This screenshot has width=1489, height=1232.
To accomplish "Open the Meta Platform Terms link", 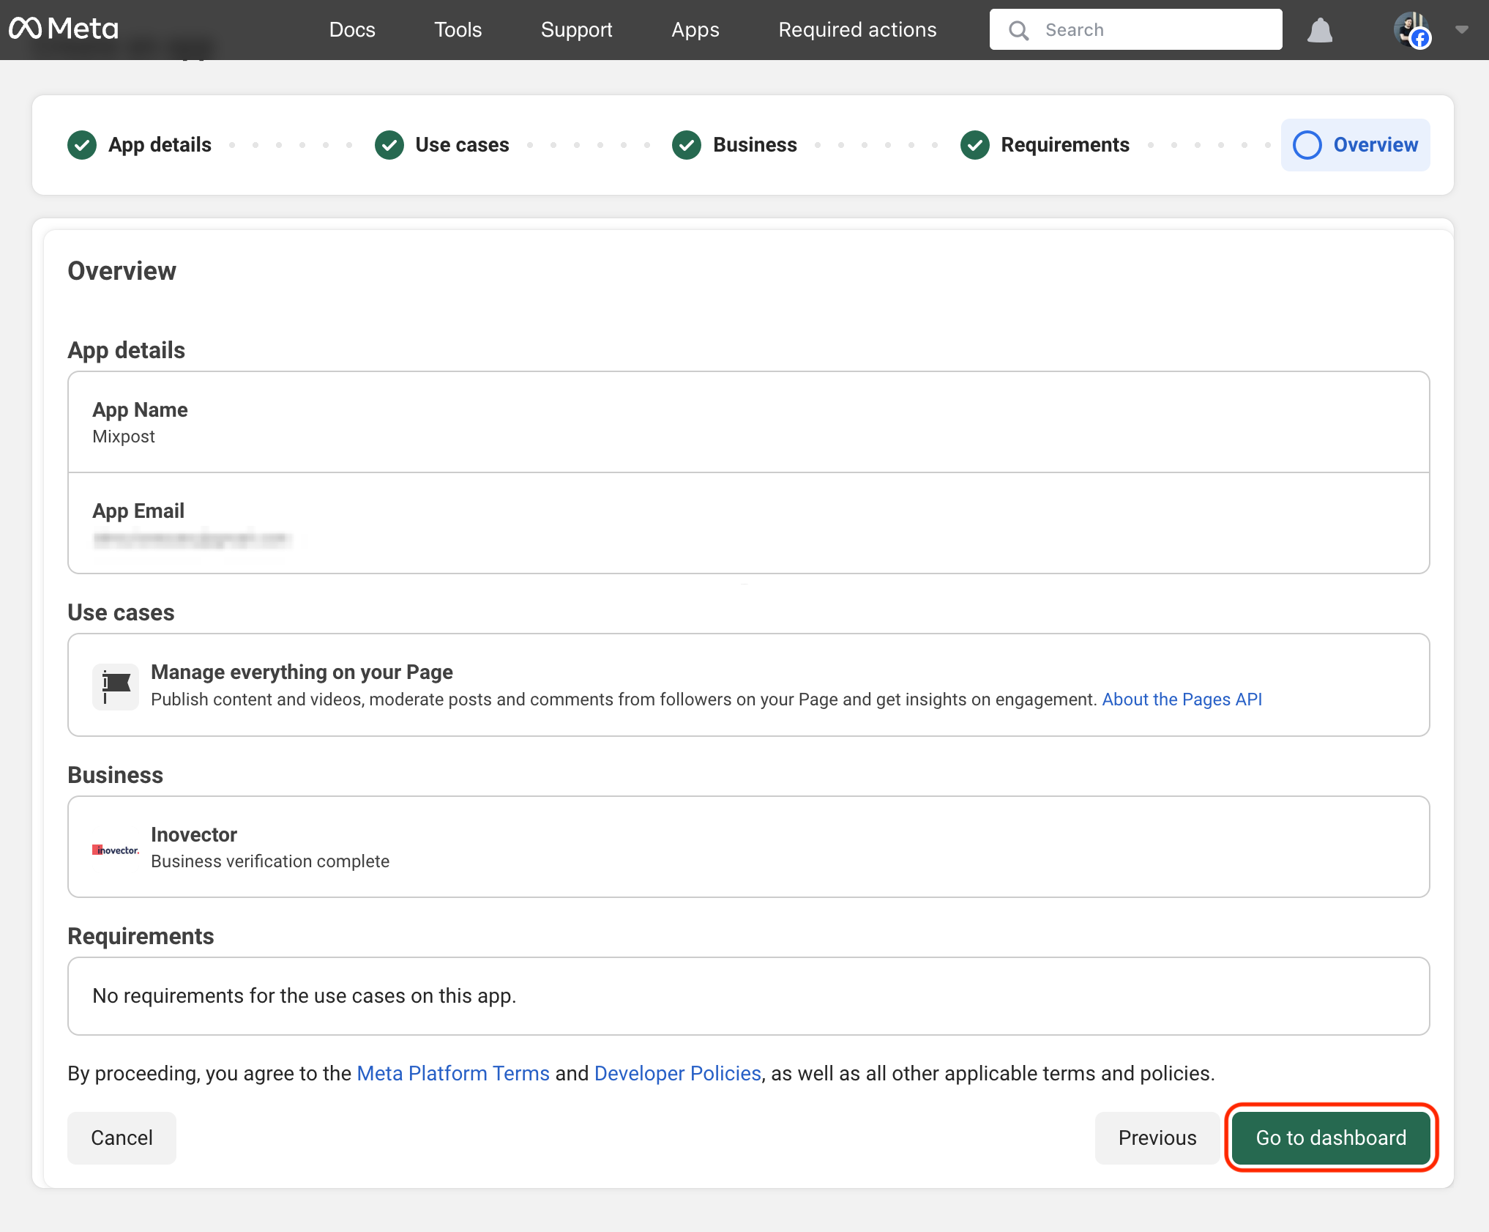I will pyautogui.click(x=452, y=1073).
